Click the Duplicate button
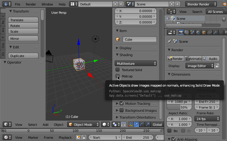 point(24,56)
